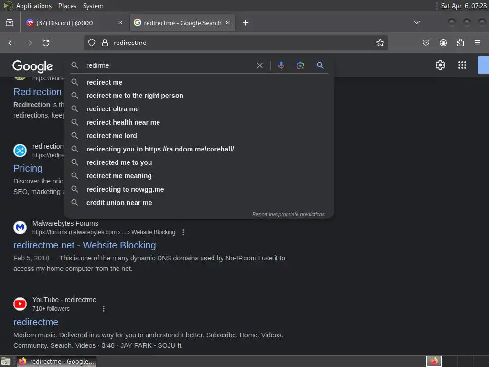Go back to previous page
489x367 pixels.
click(11, 43)
